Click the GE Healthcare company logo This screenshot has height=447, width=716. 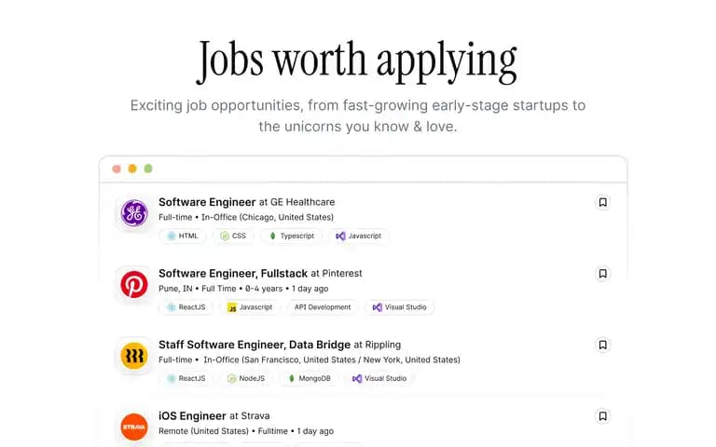[134, 213]
